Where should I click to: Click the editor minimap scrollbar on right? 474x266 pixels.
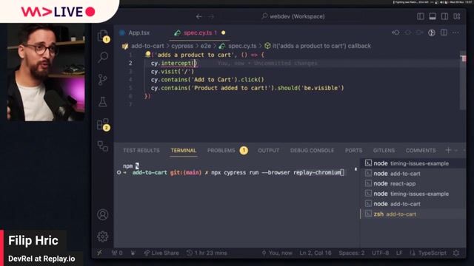pyautogui.click(x=463, y=81)
